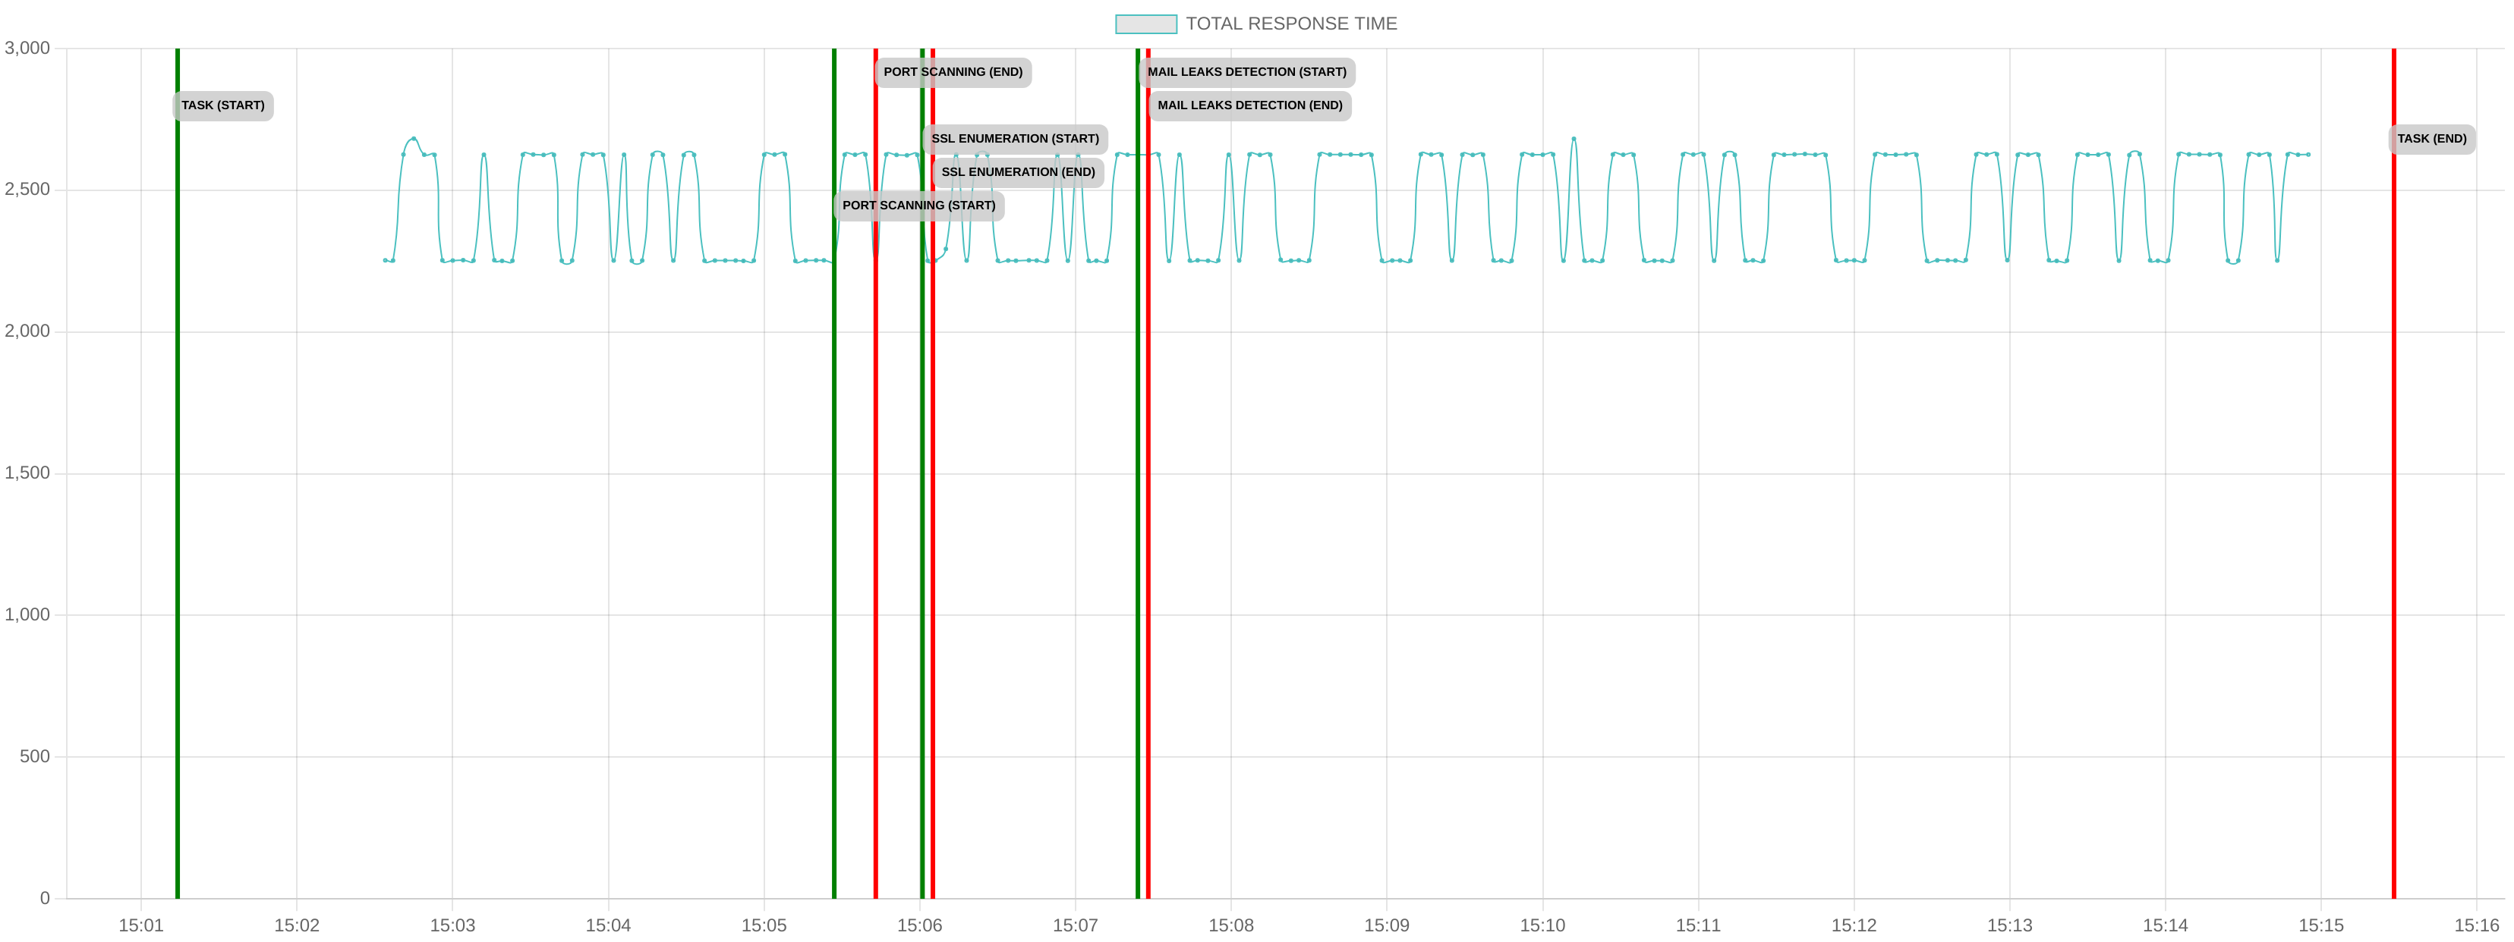Click the 15:07 x-axis tick label
This screenshot has width=2514, height=942.
tap(1076, 925)
